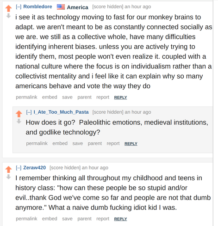
Task: Save I_Ate_Too_Much_Pasta's comment
Action: 78,143
